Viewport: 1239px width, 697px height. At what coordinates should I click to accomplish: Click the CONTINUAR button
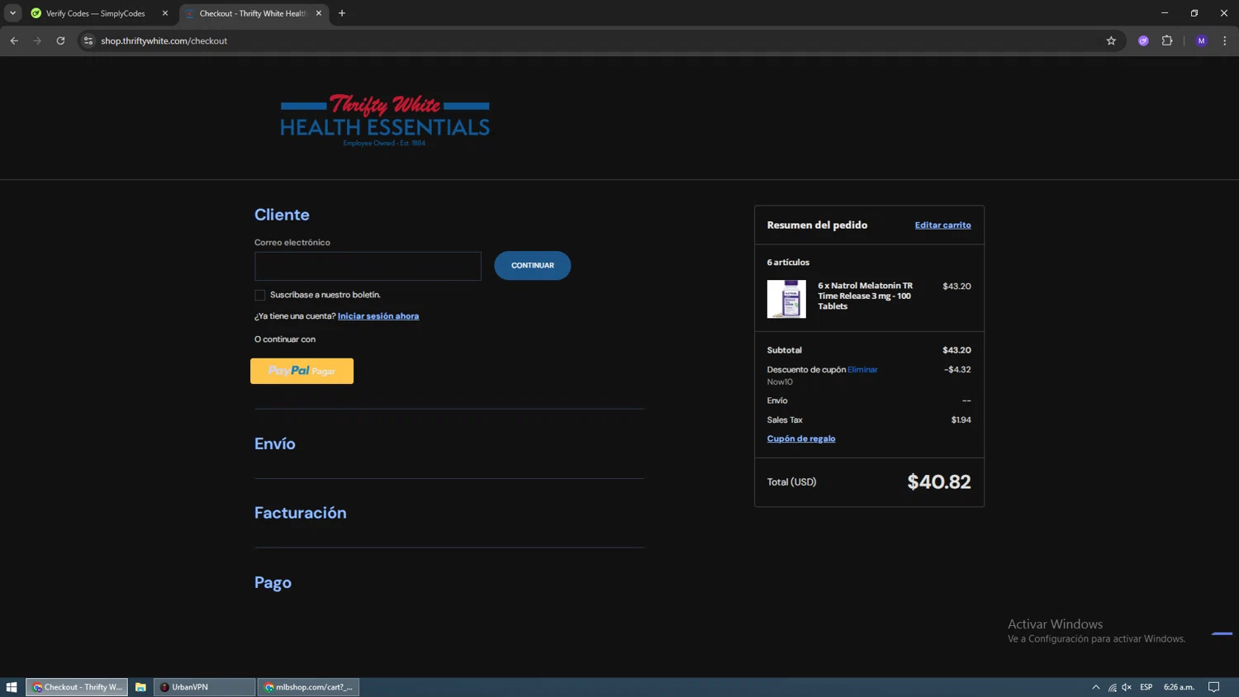click(x=533, y=265)
